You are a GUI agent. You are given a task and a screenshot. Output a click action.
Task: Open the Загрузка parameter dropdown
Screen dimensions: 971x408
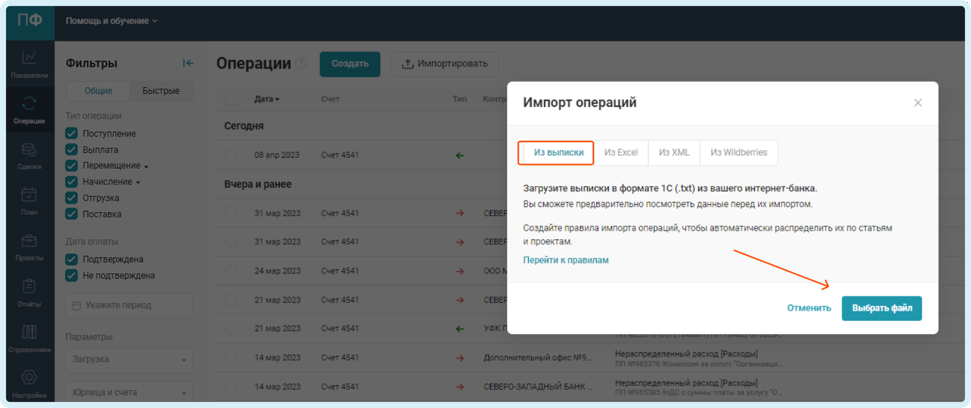coord(129,359)
